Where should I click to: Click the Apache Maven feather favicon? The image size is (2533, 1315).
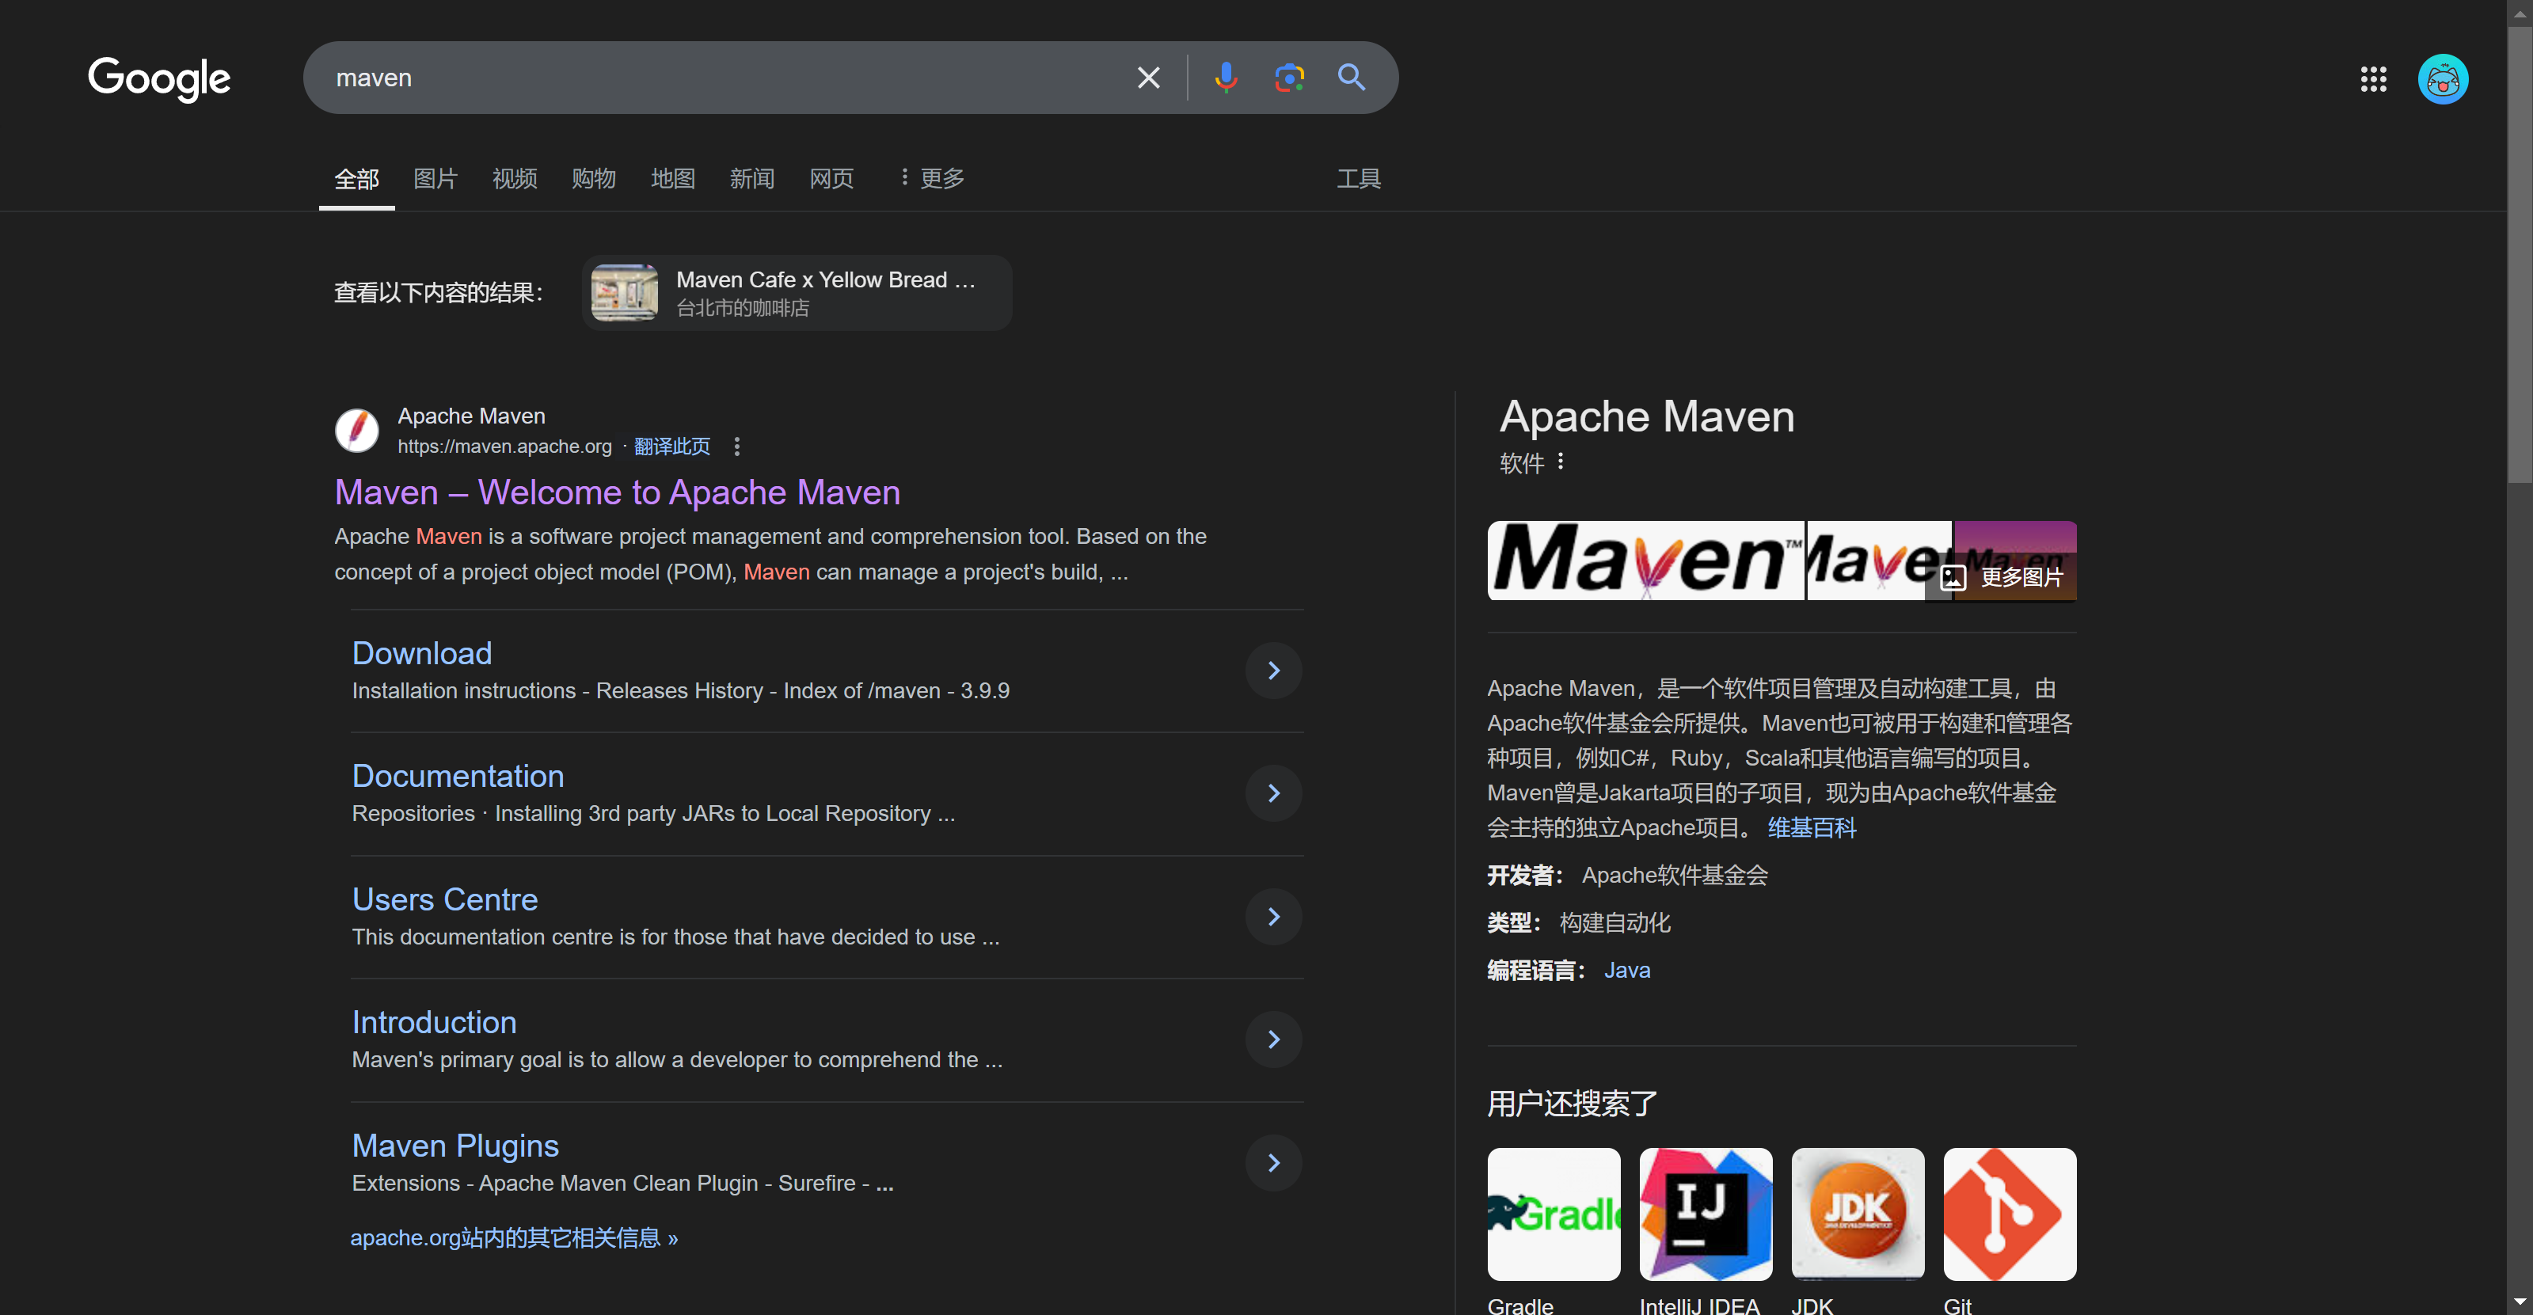[x=357, y=431]
